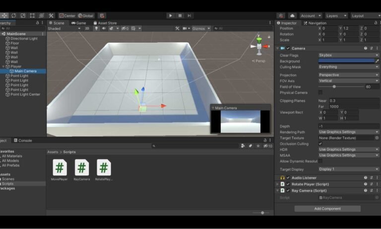Click the Pause button

pyautogui.click(x=180, y=15)
